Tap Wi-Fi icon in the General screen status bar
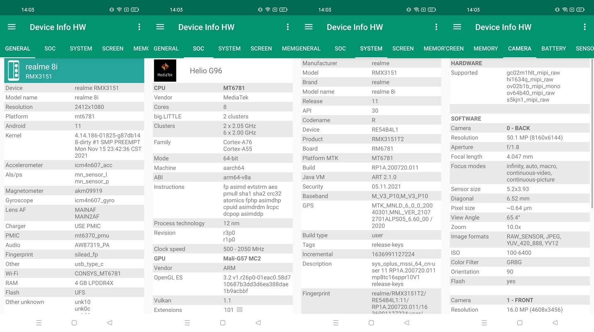Image resolution: width=594 pixels, height=332 pixels. click(x=119, y=10)
